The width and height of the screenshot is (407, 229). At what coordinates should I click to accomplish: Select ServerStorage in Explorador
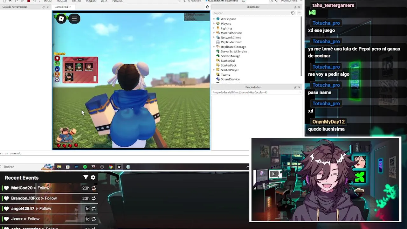pyautogui.click(x=230, y=56)
